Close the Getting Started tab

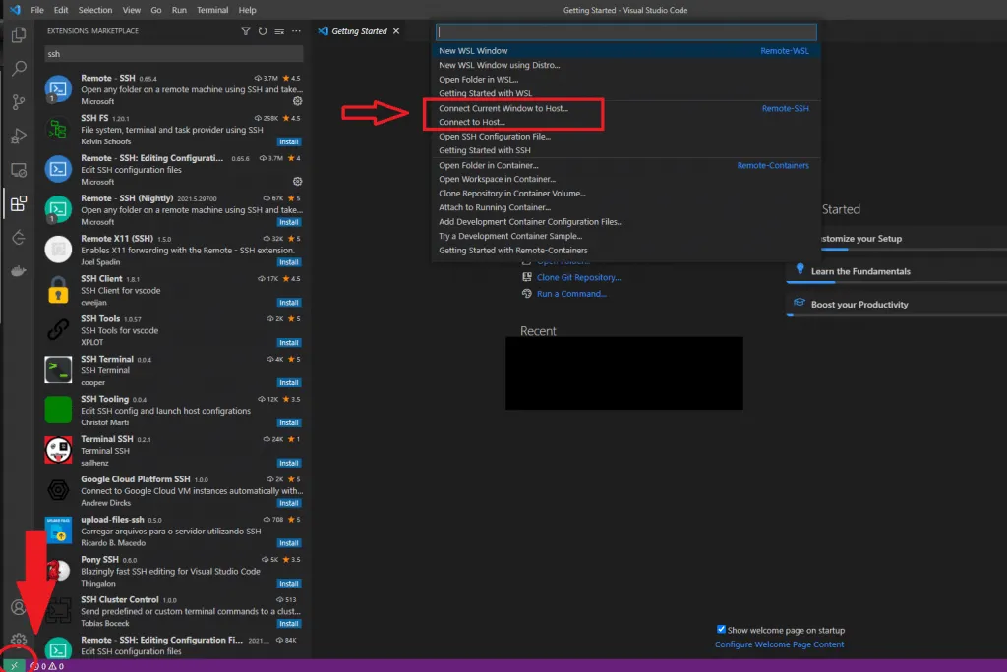pos(396,31)
